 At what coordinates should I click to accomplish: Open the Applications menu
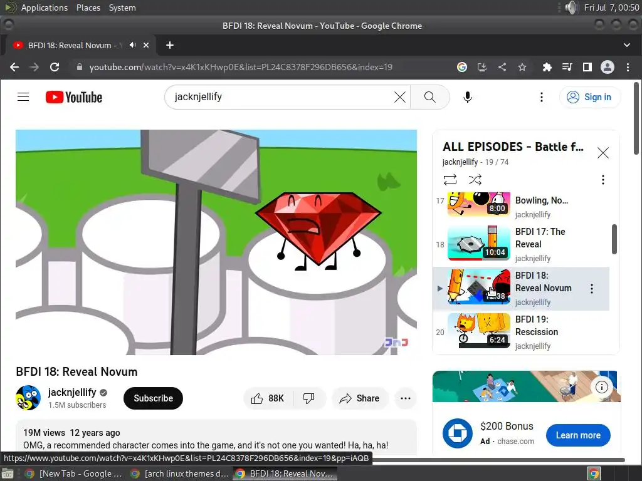click(x=45, y=8)
